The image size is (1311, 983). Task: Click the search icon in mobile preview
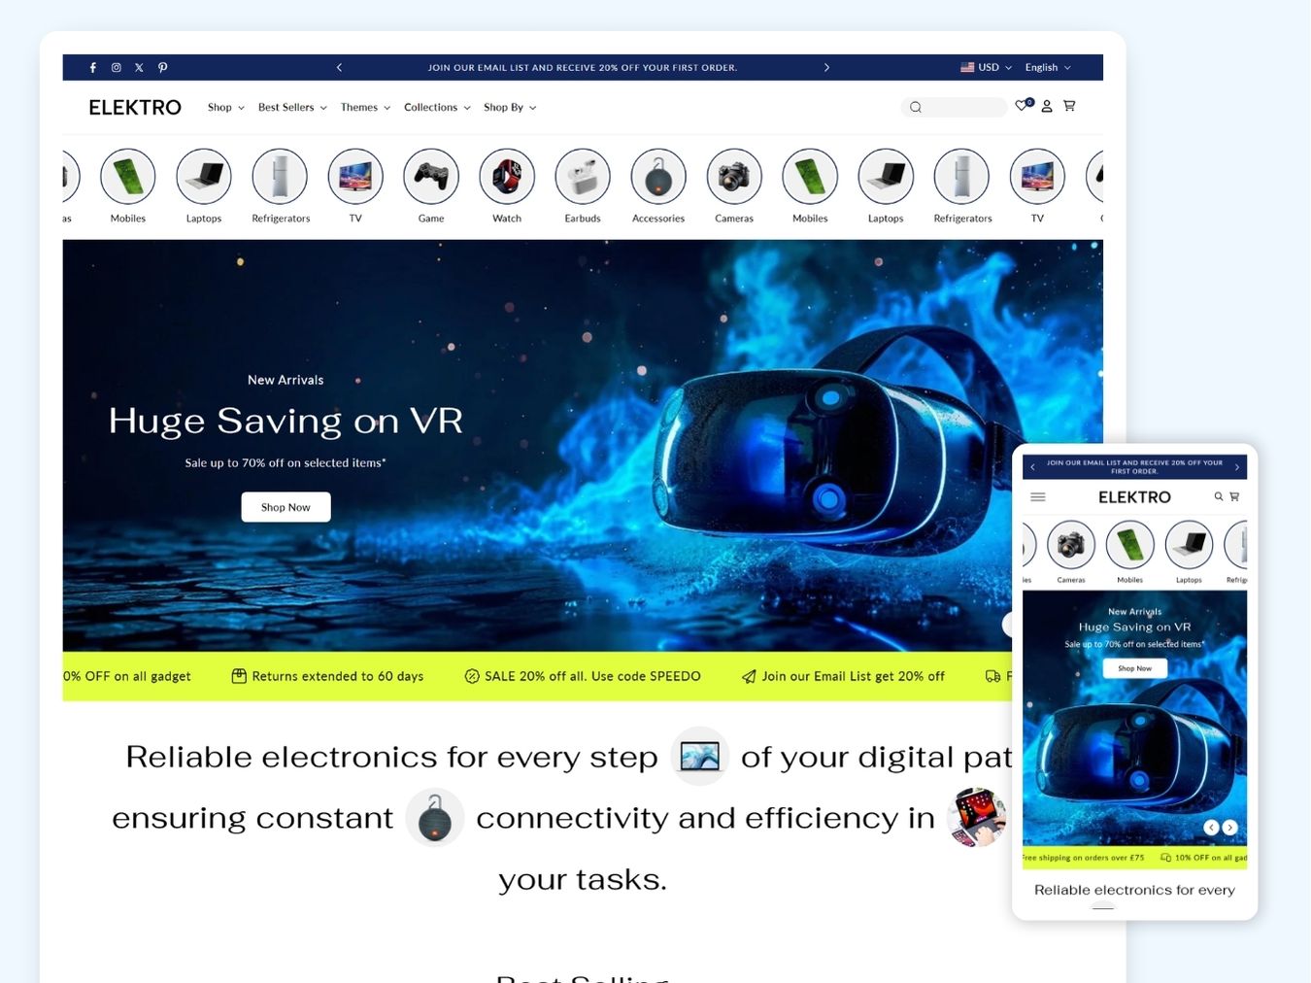click(x=1218, y=496)
